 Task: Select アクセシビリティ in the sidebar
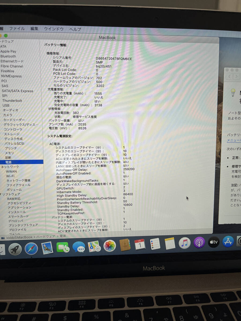[19, 203]
